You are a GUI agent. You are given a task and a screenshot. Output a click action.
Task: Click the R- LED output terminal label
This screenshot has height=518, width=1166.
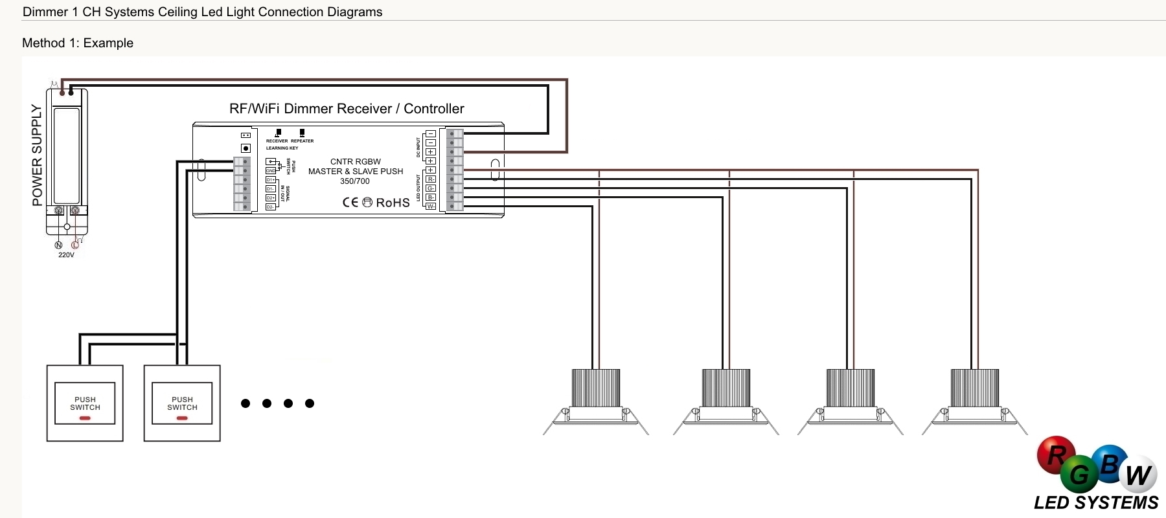[431, 179]
